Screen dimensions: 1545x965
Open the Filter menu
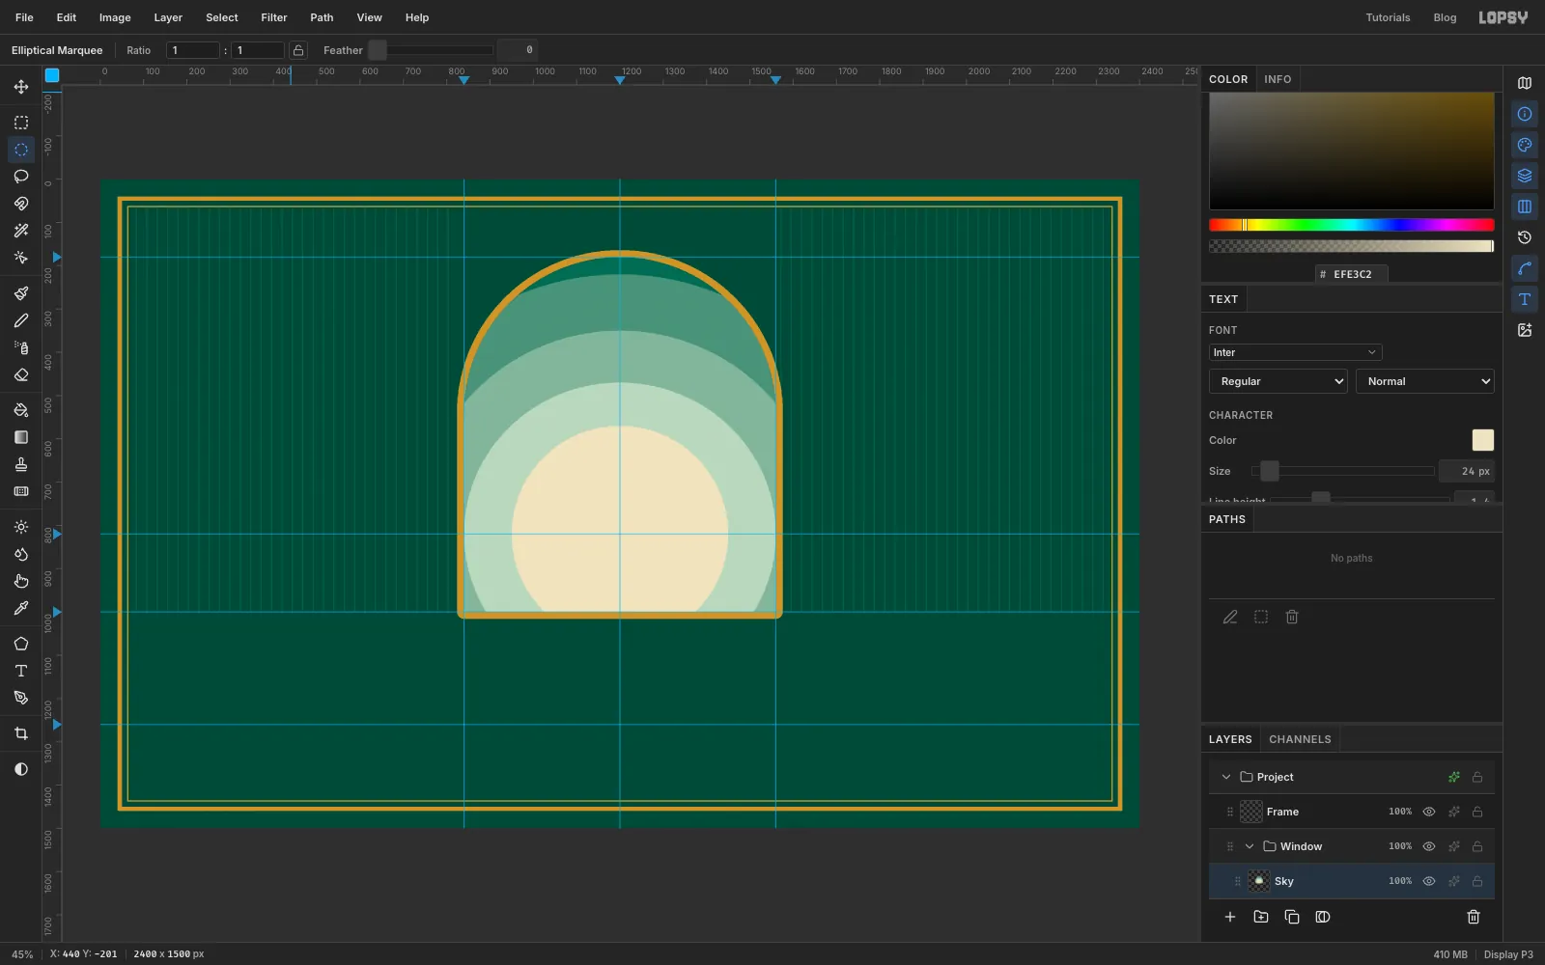click(274, 17)
